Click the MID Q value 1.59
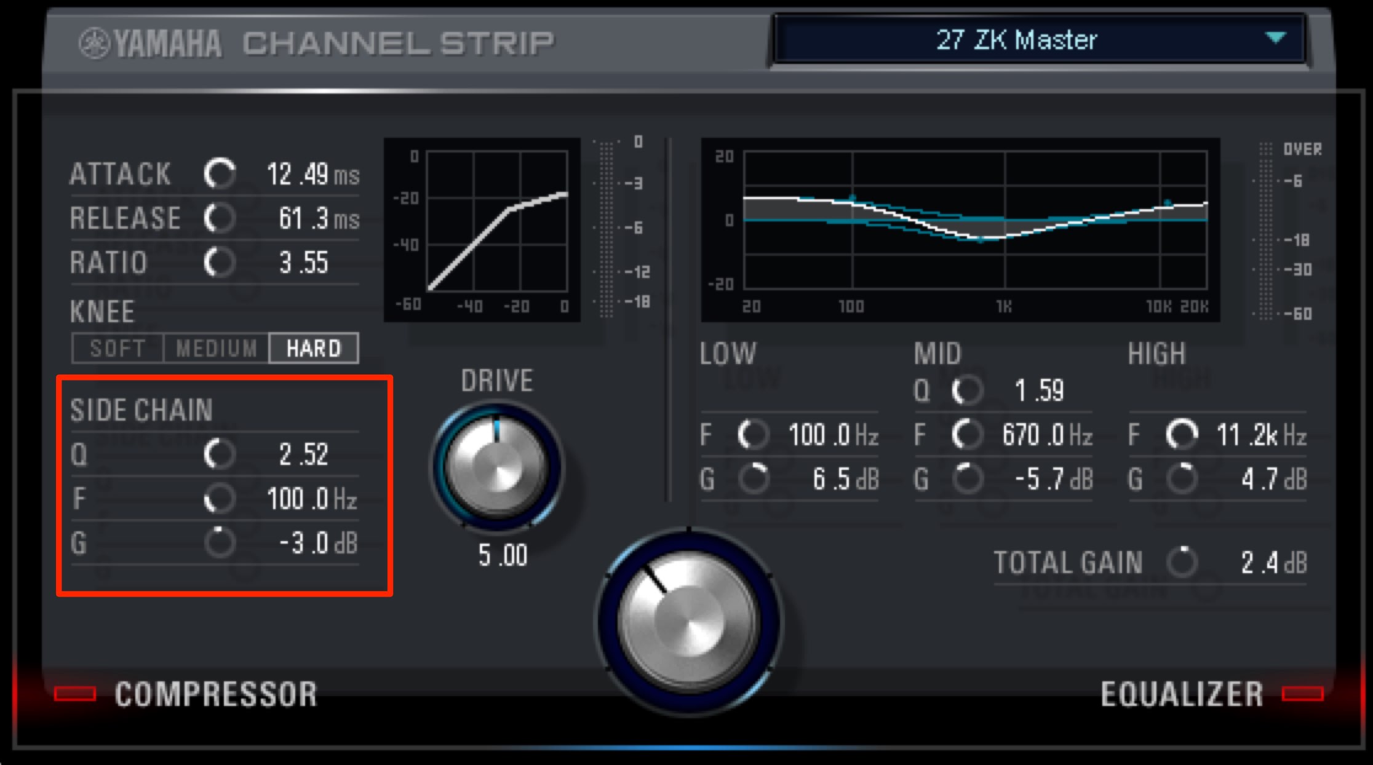The image size is (1373, 765). (x=1039, y=391)
